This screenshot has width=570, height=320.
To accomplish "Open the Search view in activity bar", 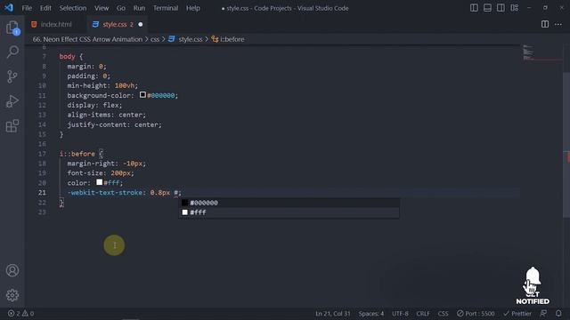I will tap(12, 52).
